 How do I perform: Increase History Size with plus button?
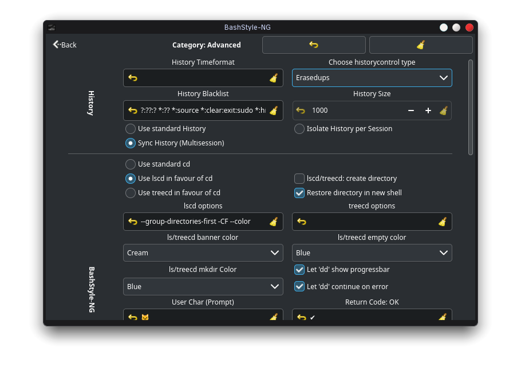(x=428, y=110)
